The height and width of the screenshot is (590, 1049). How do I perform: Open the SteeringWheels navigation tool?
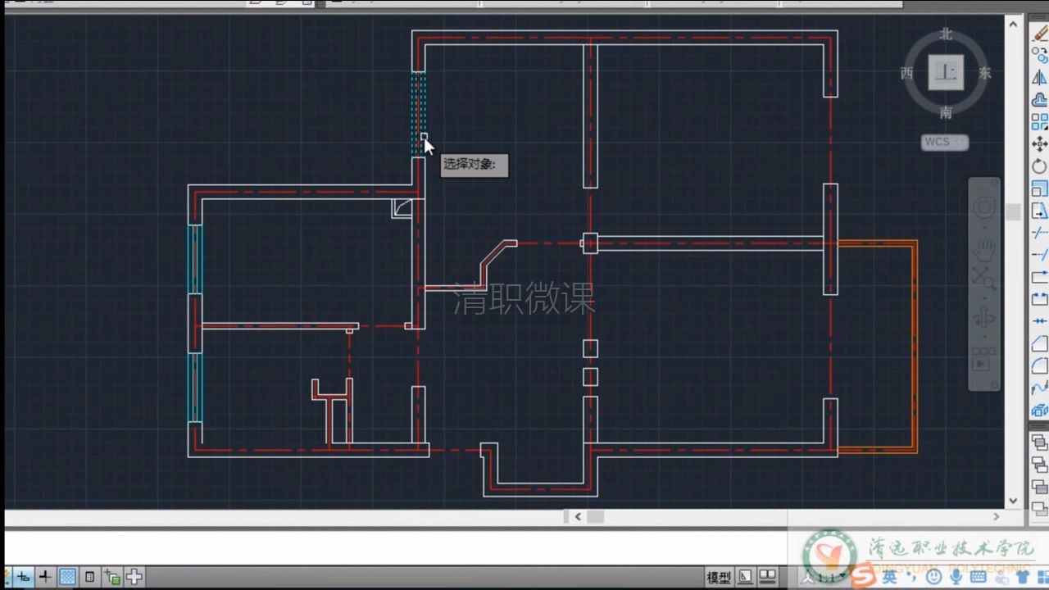pos(984,208)
